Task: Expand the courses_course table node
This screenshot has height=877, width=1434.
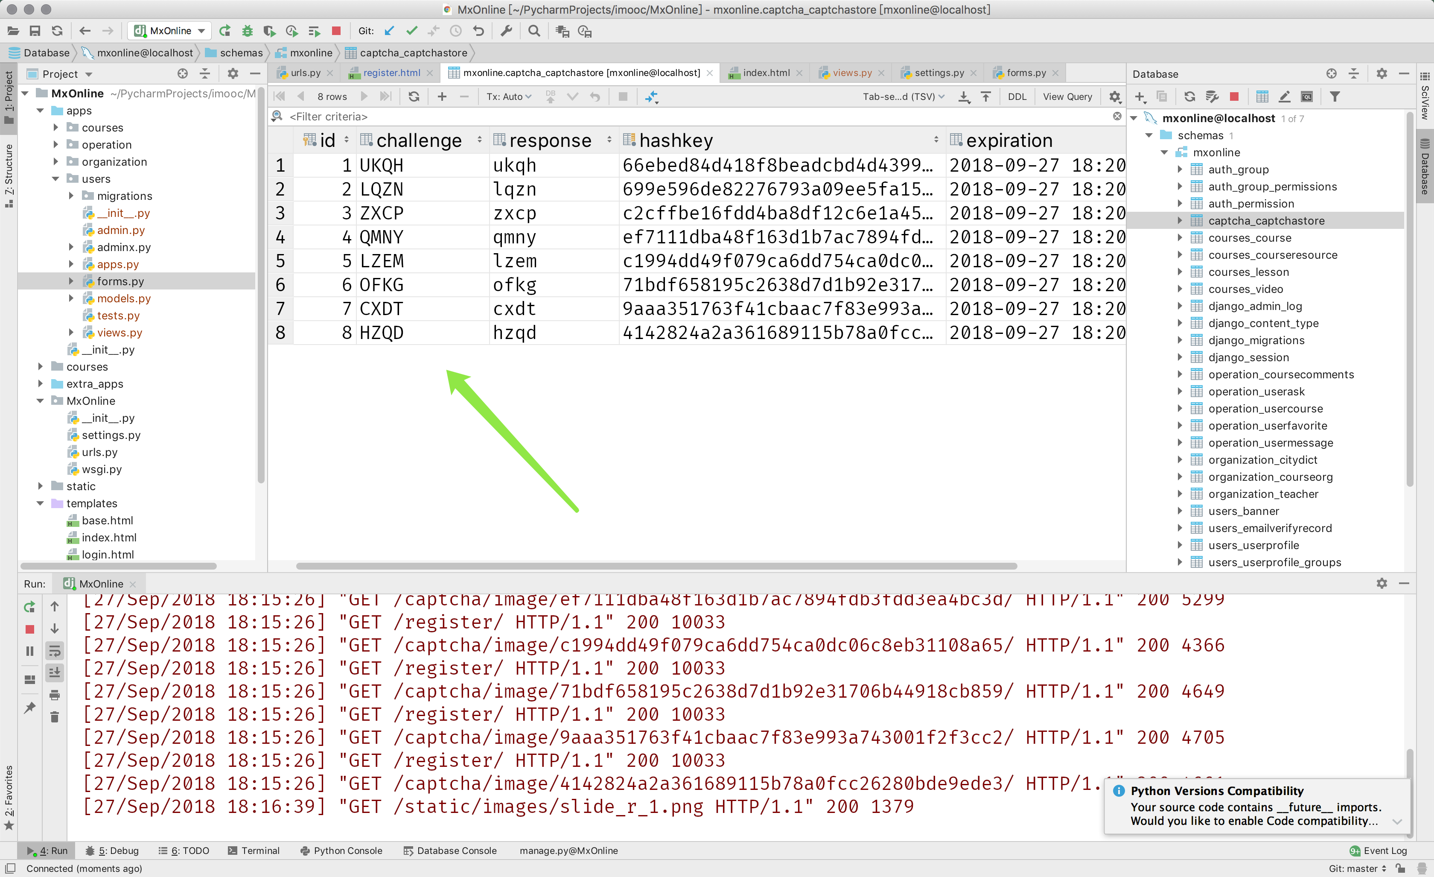Action: (1180, 237)
